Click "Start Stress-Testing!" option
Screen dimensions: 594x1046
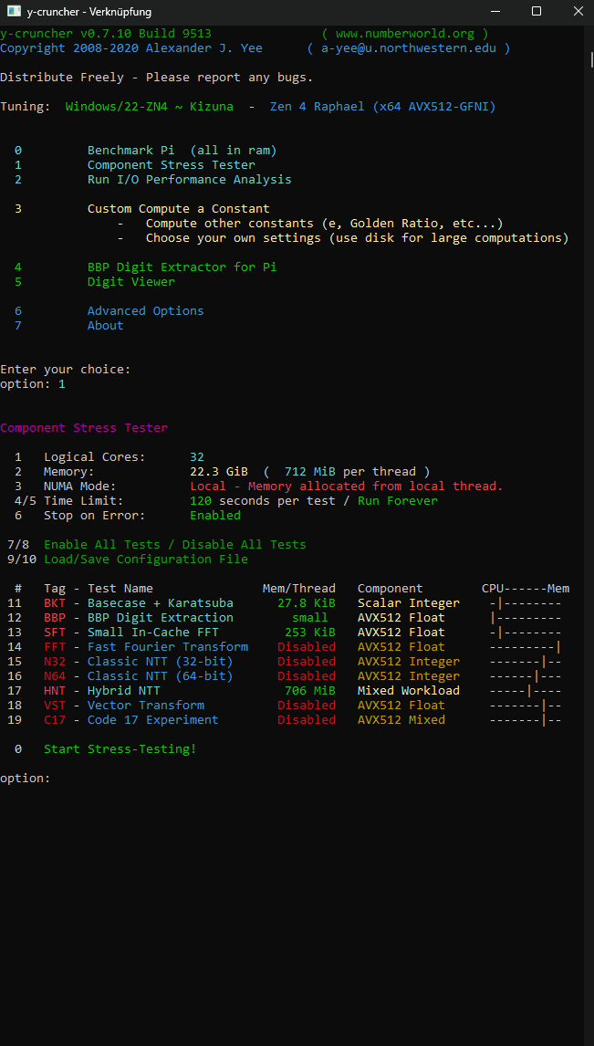point(120,749)
